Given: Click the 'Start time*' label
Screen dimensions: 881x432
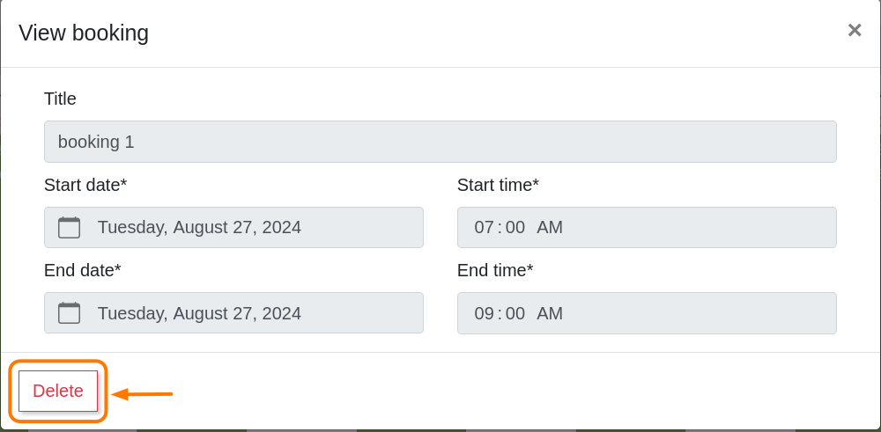Looking at the screenshot, I should coord(498,186).
